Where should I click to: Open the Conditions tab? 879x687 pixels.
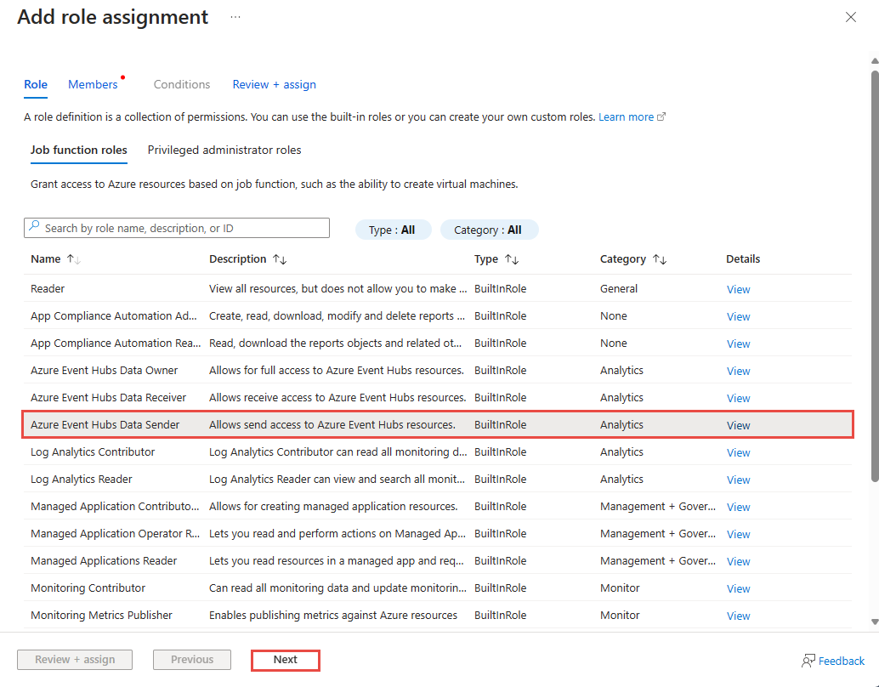pos(181,84)
